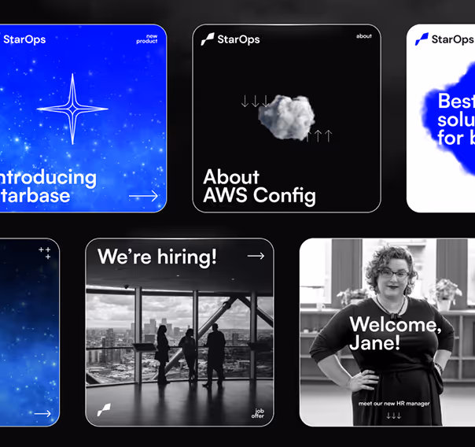Click the plus-sign sparkles on the bottom-left blue card

click(x=45, y=253)
